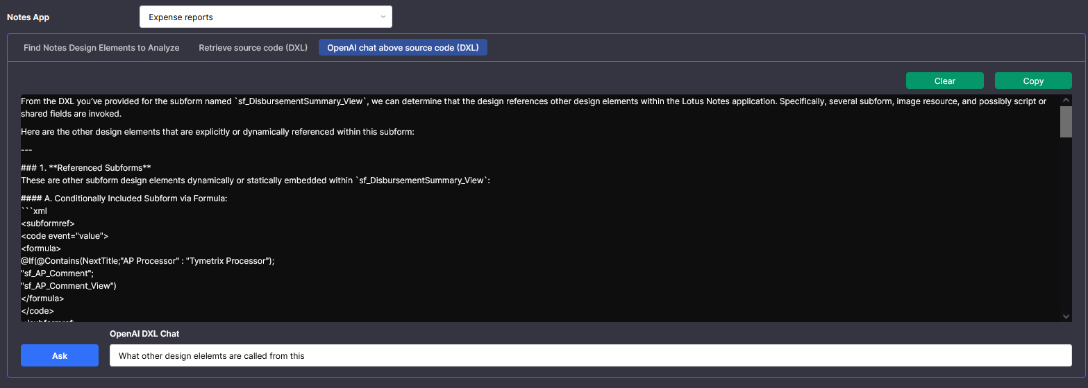Click the line starting "Here are the other design elements"

coord(217,131)
